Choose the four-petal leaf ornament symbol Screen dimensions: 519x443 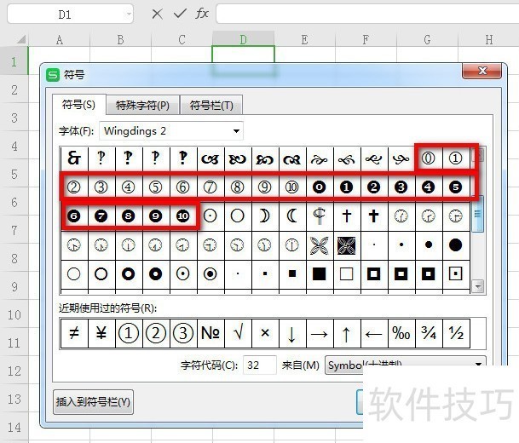coord(319,245)
